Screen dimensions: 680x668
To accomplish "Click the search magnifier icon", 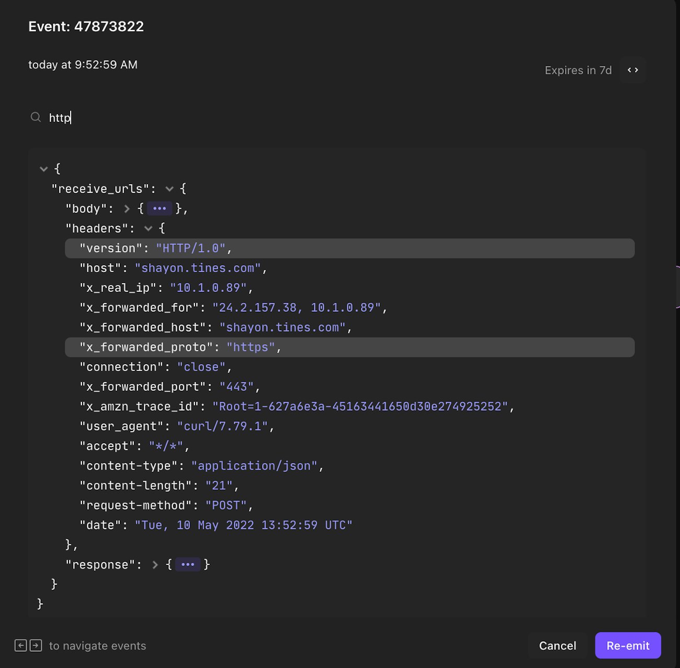I will pos(36,117).
